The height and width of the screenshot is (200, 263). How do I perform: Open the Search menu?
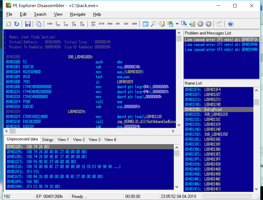40,14
